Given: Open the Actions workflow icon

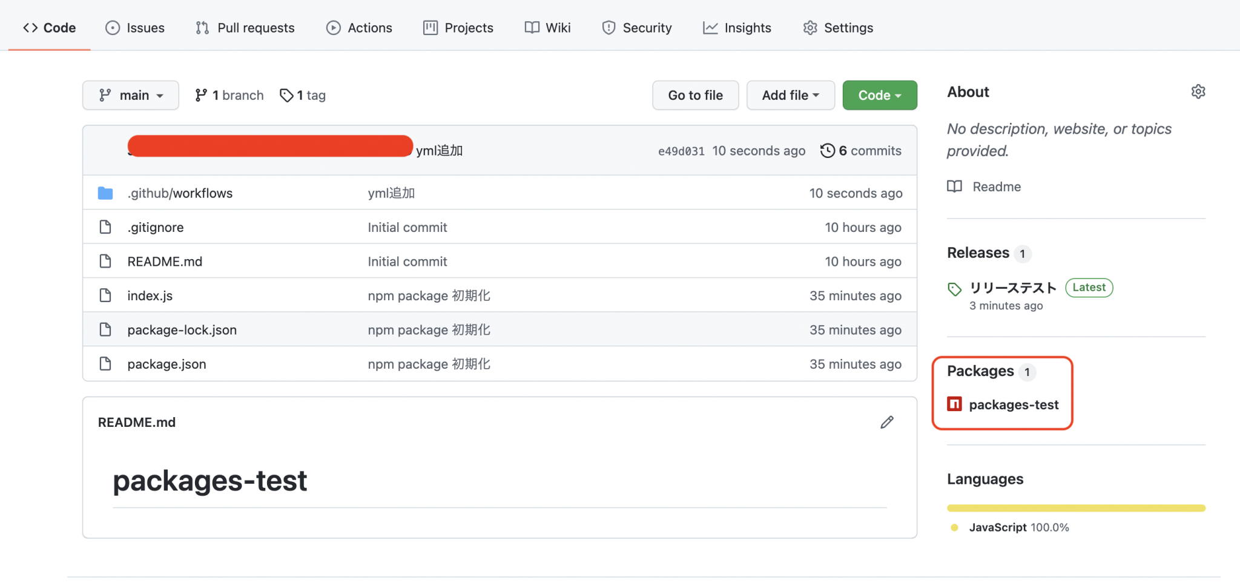Looking at the screenshot, I should [x=334, y=28].
